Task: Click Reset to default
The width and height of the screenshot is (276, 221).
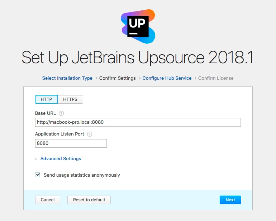Action: [x=89, y=200]
